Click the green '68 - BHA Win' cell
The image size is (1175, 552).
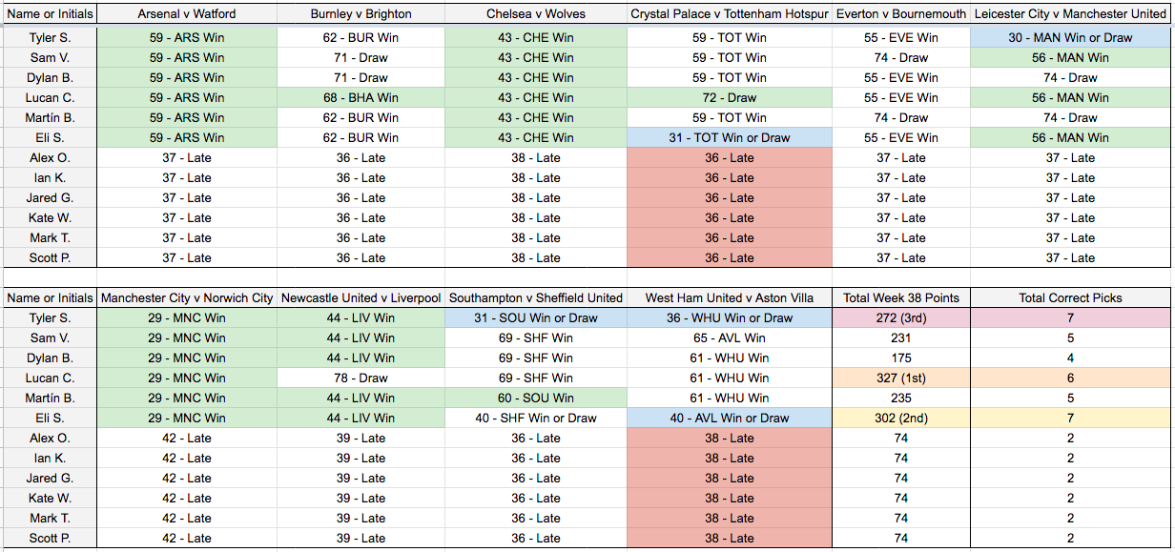tap(361, 97)
